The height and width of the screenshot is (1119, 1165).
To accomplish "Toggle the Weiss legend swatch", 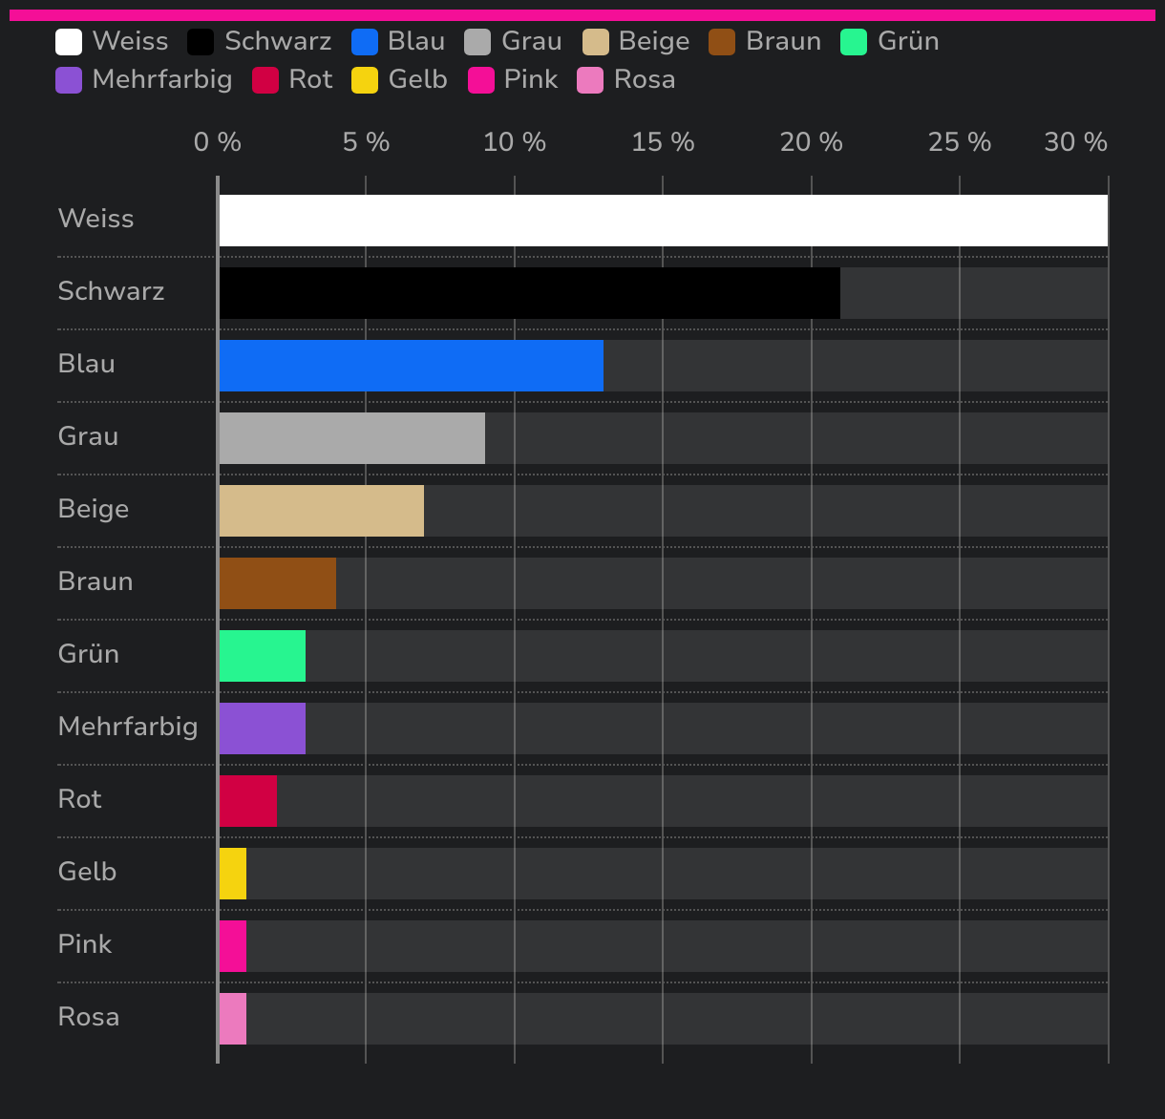I will tap(69, 42).
